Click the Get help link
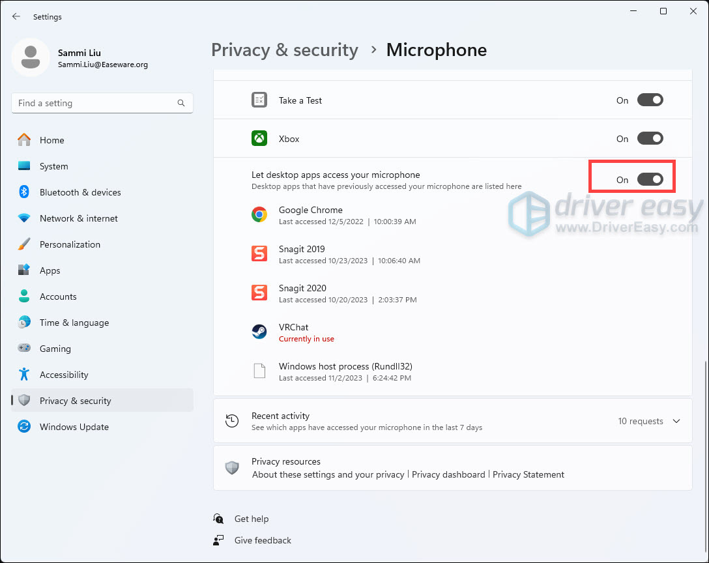This screenshot has height=563, width=709. click(x=251, y=519)
